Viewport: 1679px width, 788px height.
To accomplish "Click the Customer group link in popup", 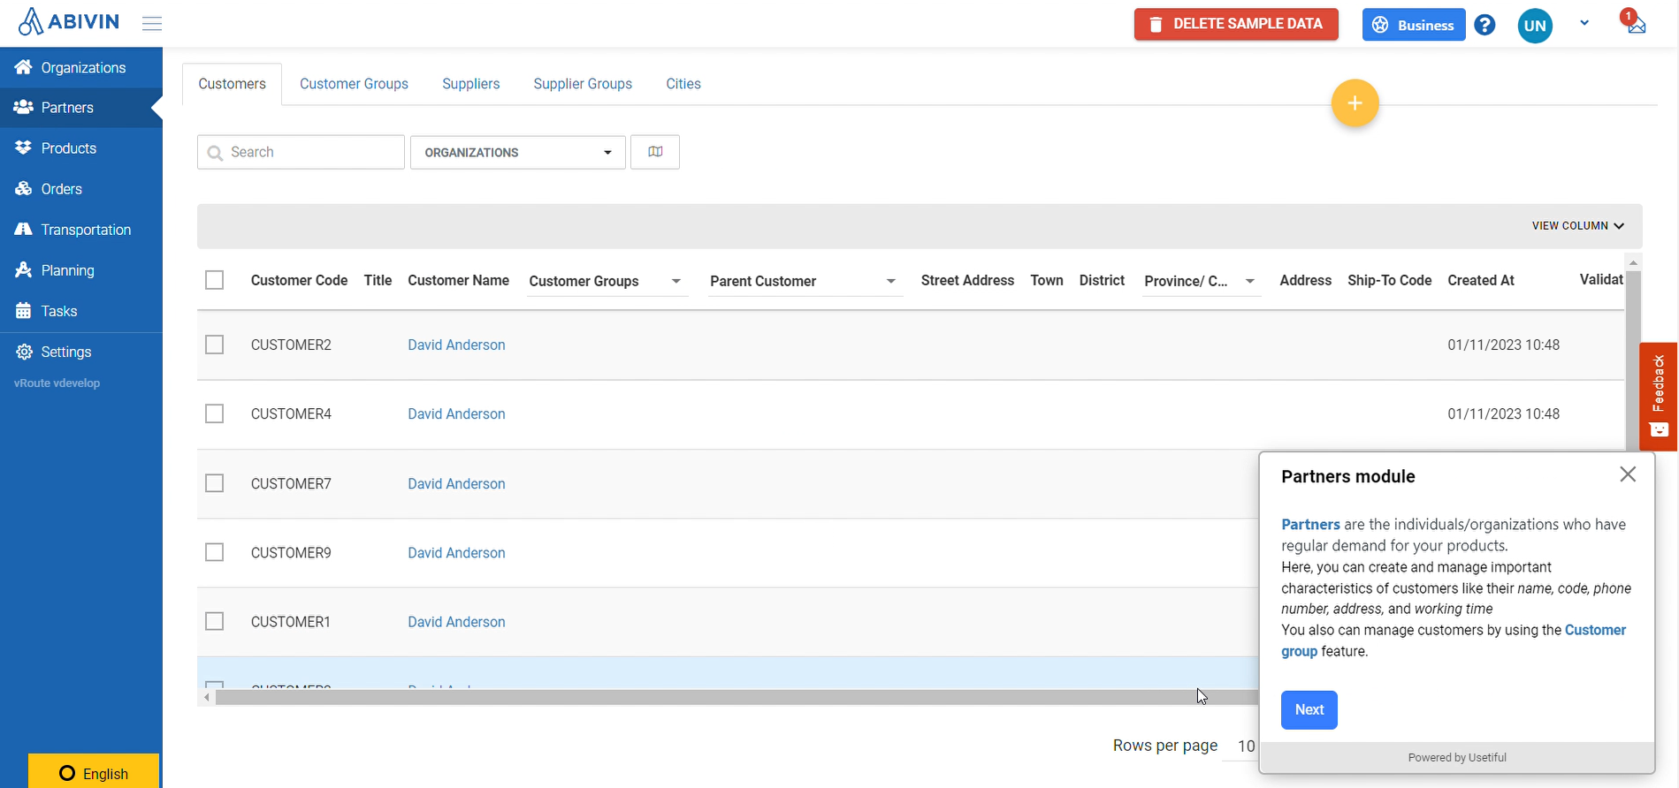I will click(1595, 630).
